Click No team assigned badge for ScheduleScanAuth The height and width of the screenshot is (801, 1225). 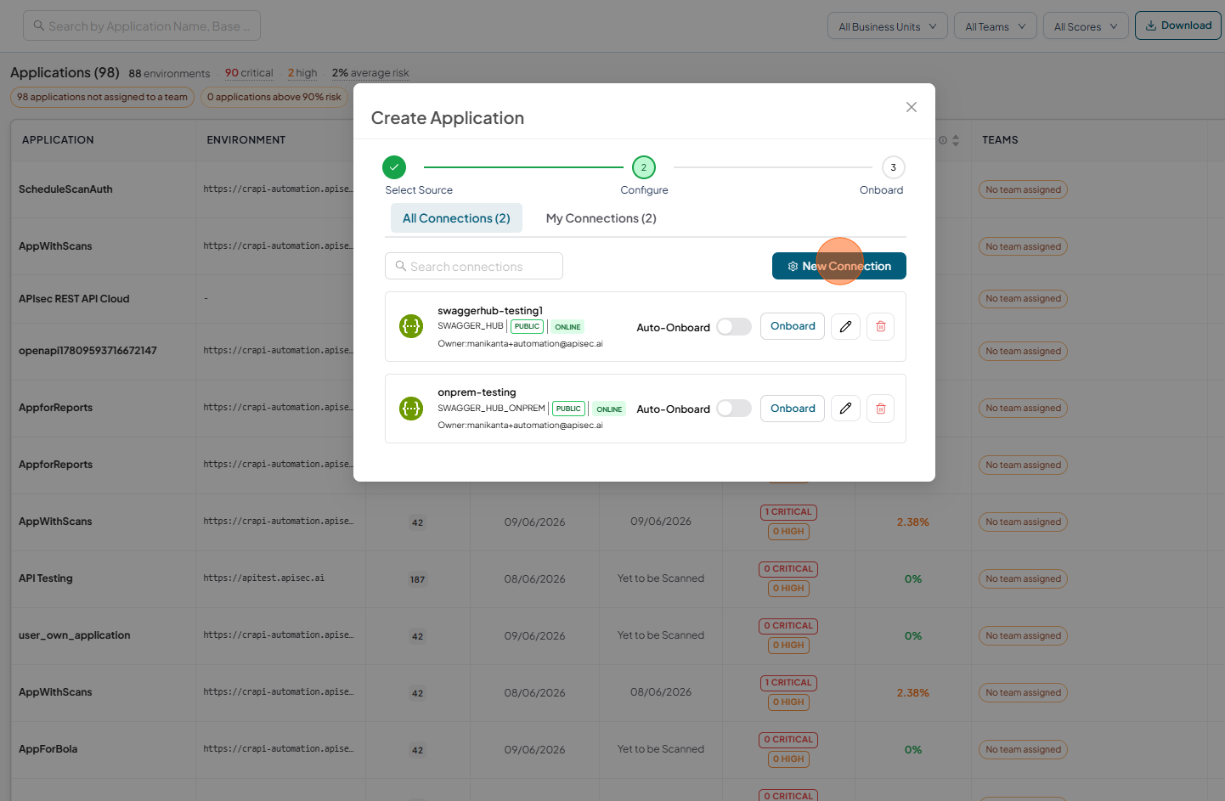(1023, 190)
